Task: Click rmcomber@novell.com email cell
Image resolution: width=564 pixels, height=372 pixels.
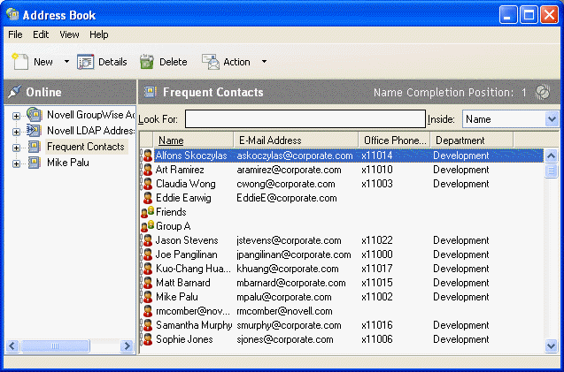Action: [284, 311]
